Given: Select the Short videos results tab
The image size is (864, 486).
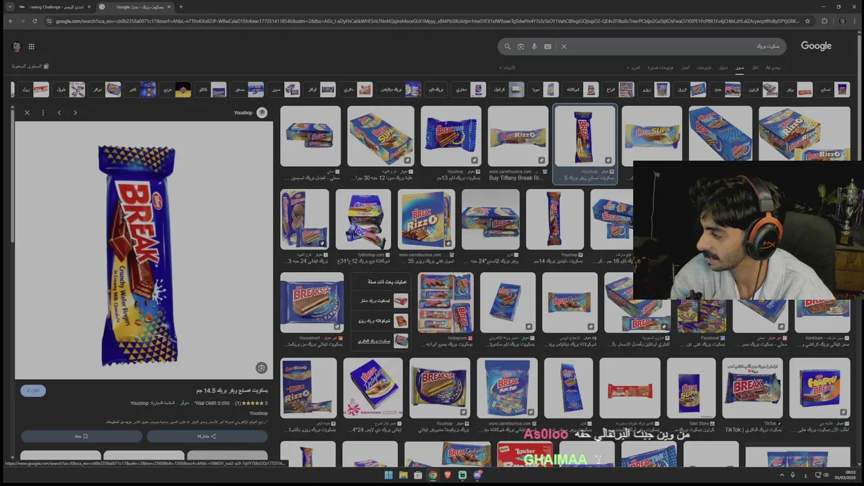Looking at the screenshot, I should pos(660,67).
